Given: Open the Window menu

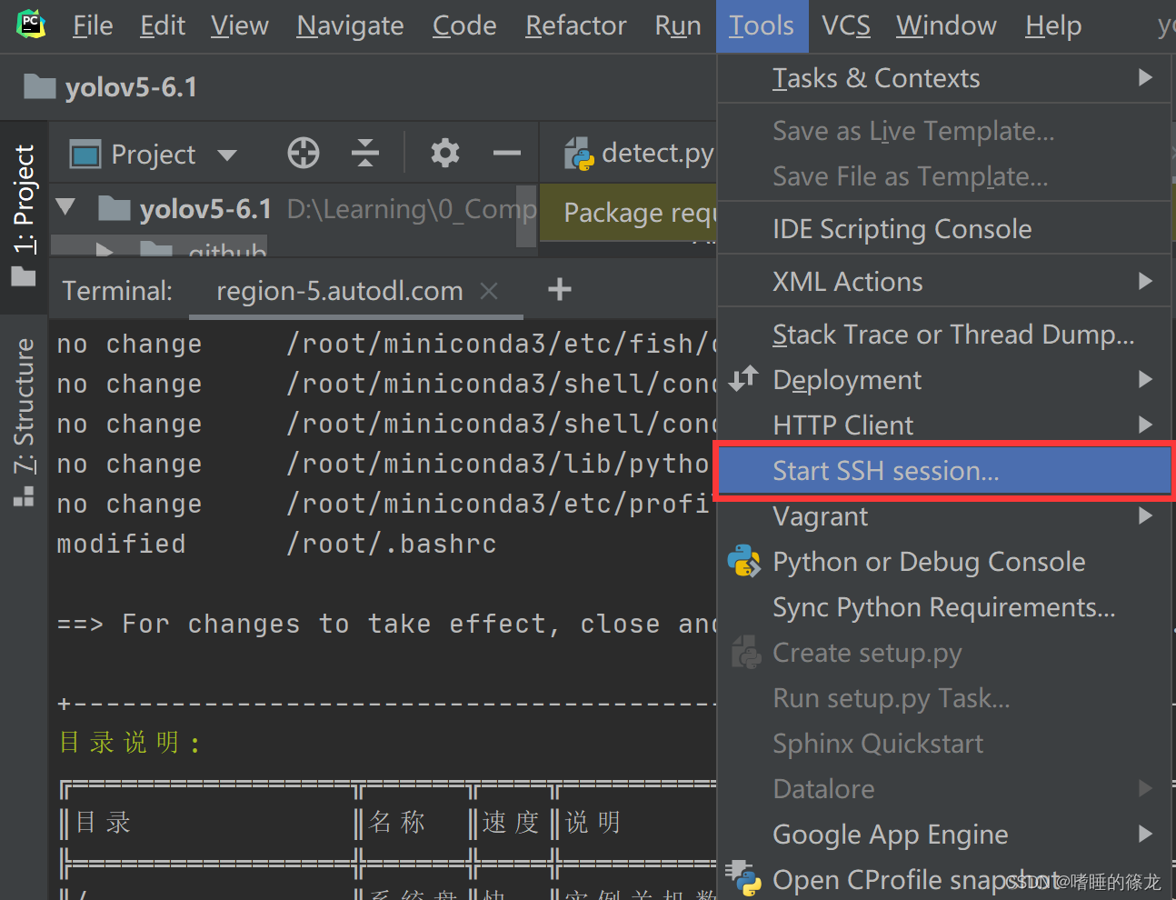Looking at the screenshot, I should pos(946,25).
